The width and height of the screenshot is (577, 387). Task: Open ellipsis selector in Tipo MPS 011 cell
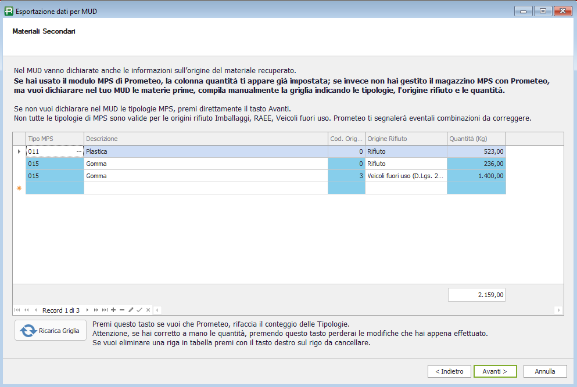click(x=78, y=151)
